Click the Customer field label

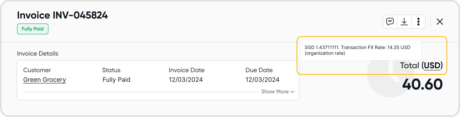[x=37, y=70]
